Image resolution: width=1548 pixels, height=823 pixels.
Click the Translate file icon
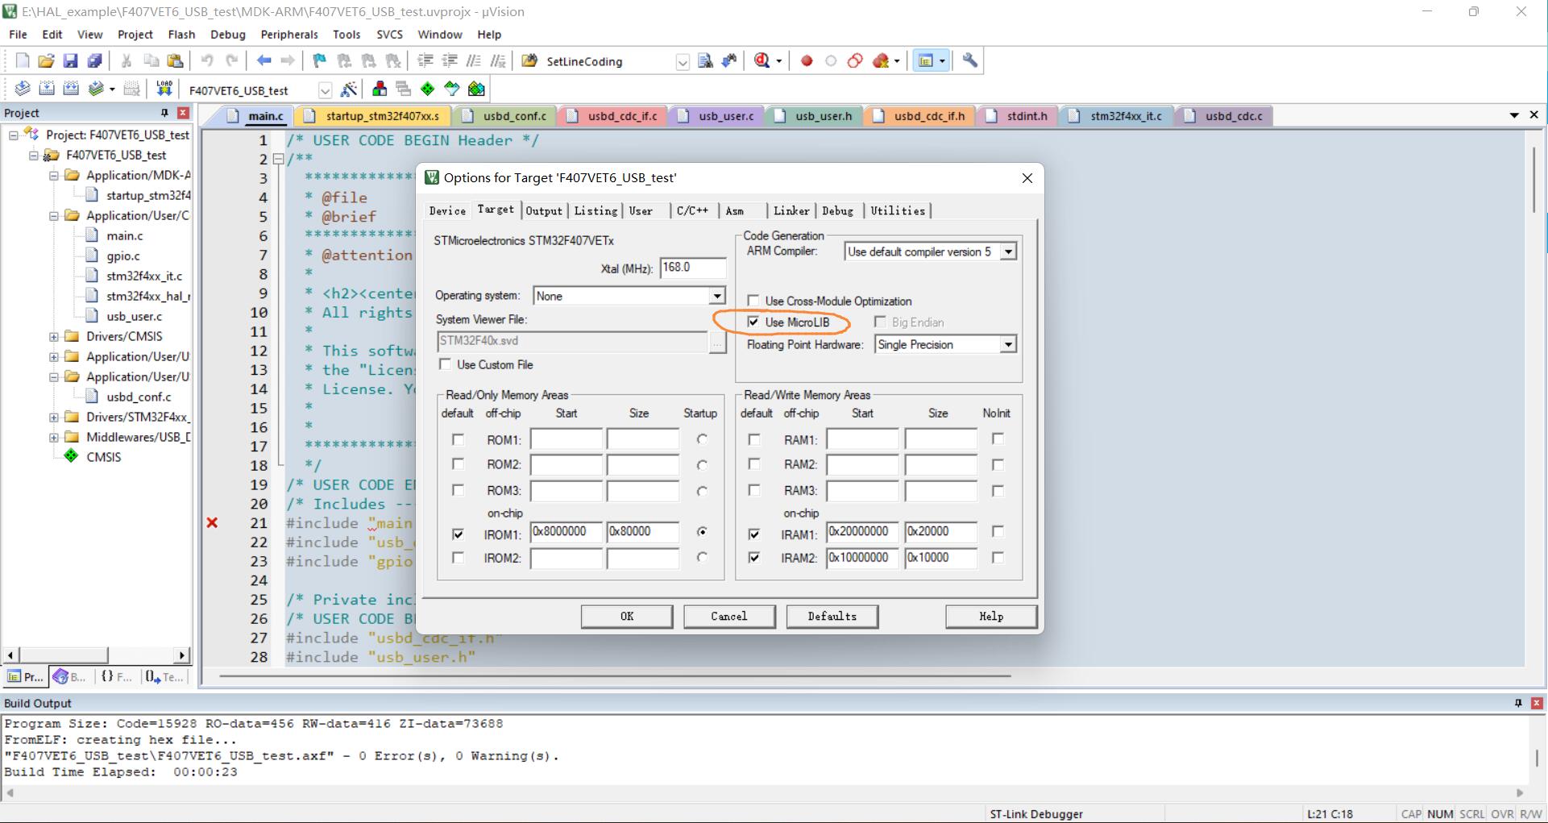point(23,89)
